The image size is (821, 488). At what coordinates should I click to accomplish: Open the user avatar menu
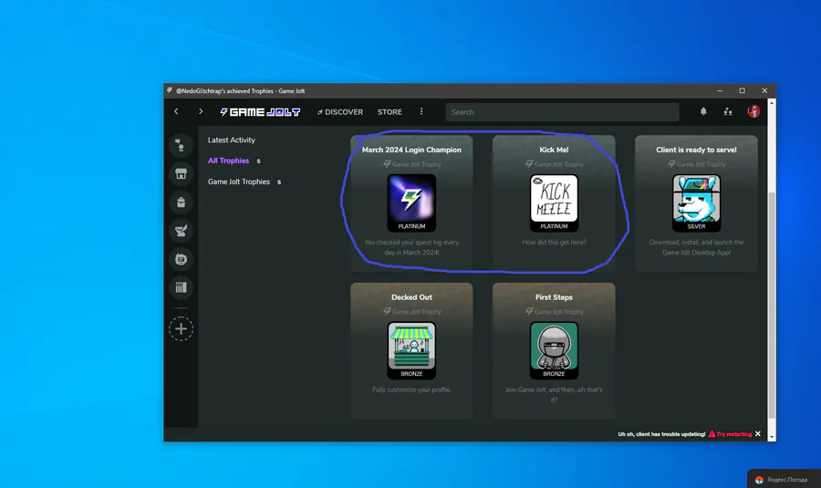753,111
